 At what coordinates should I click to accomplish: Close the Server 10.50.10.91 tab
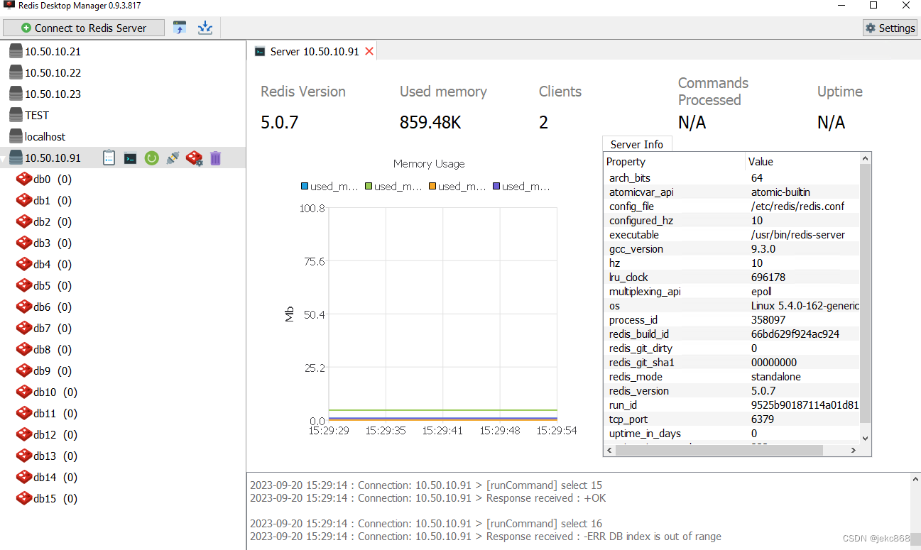tap(369, 52)
